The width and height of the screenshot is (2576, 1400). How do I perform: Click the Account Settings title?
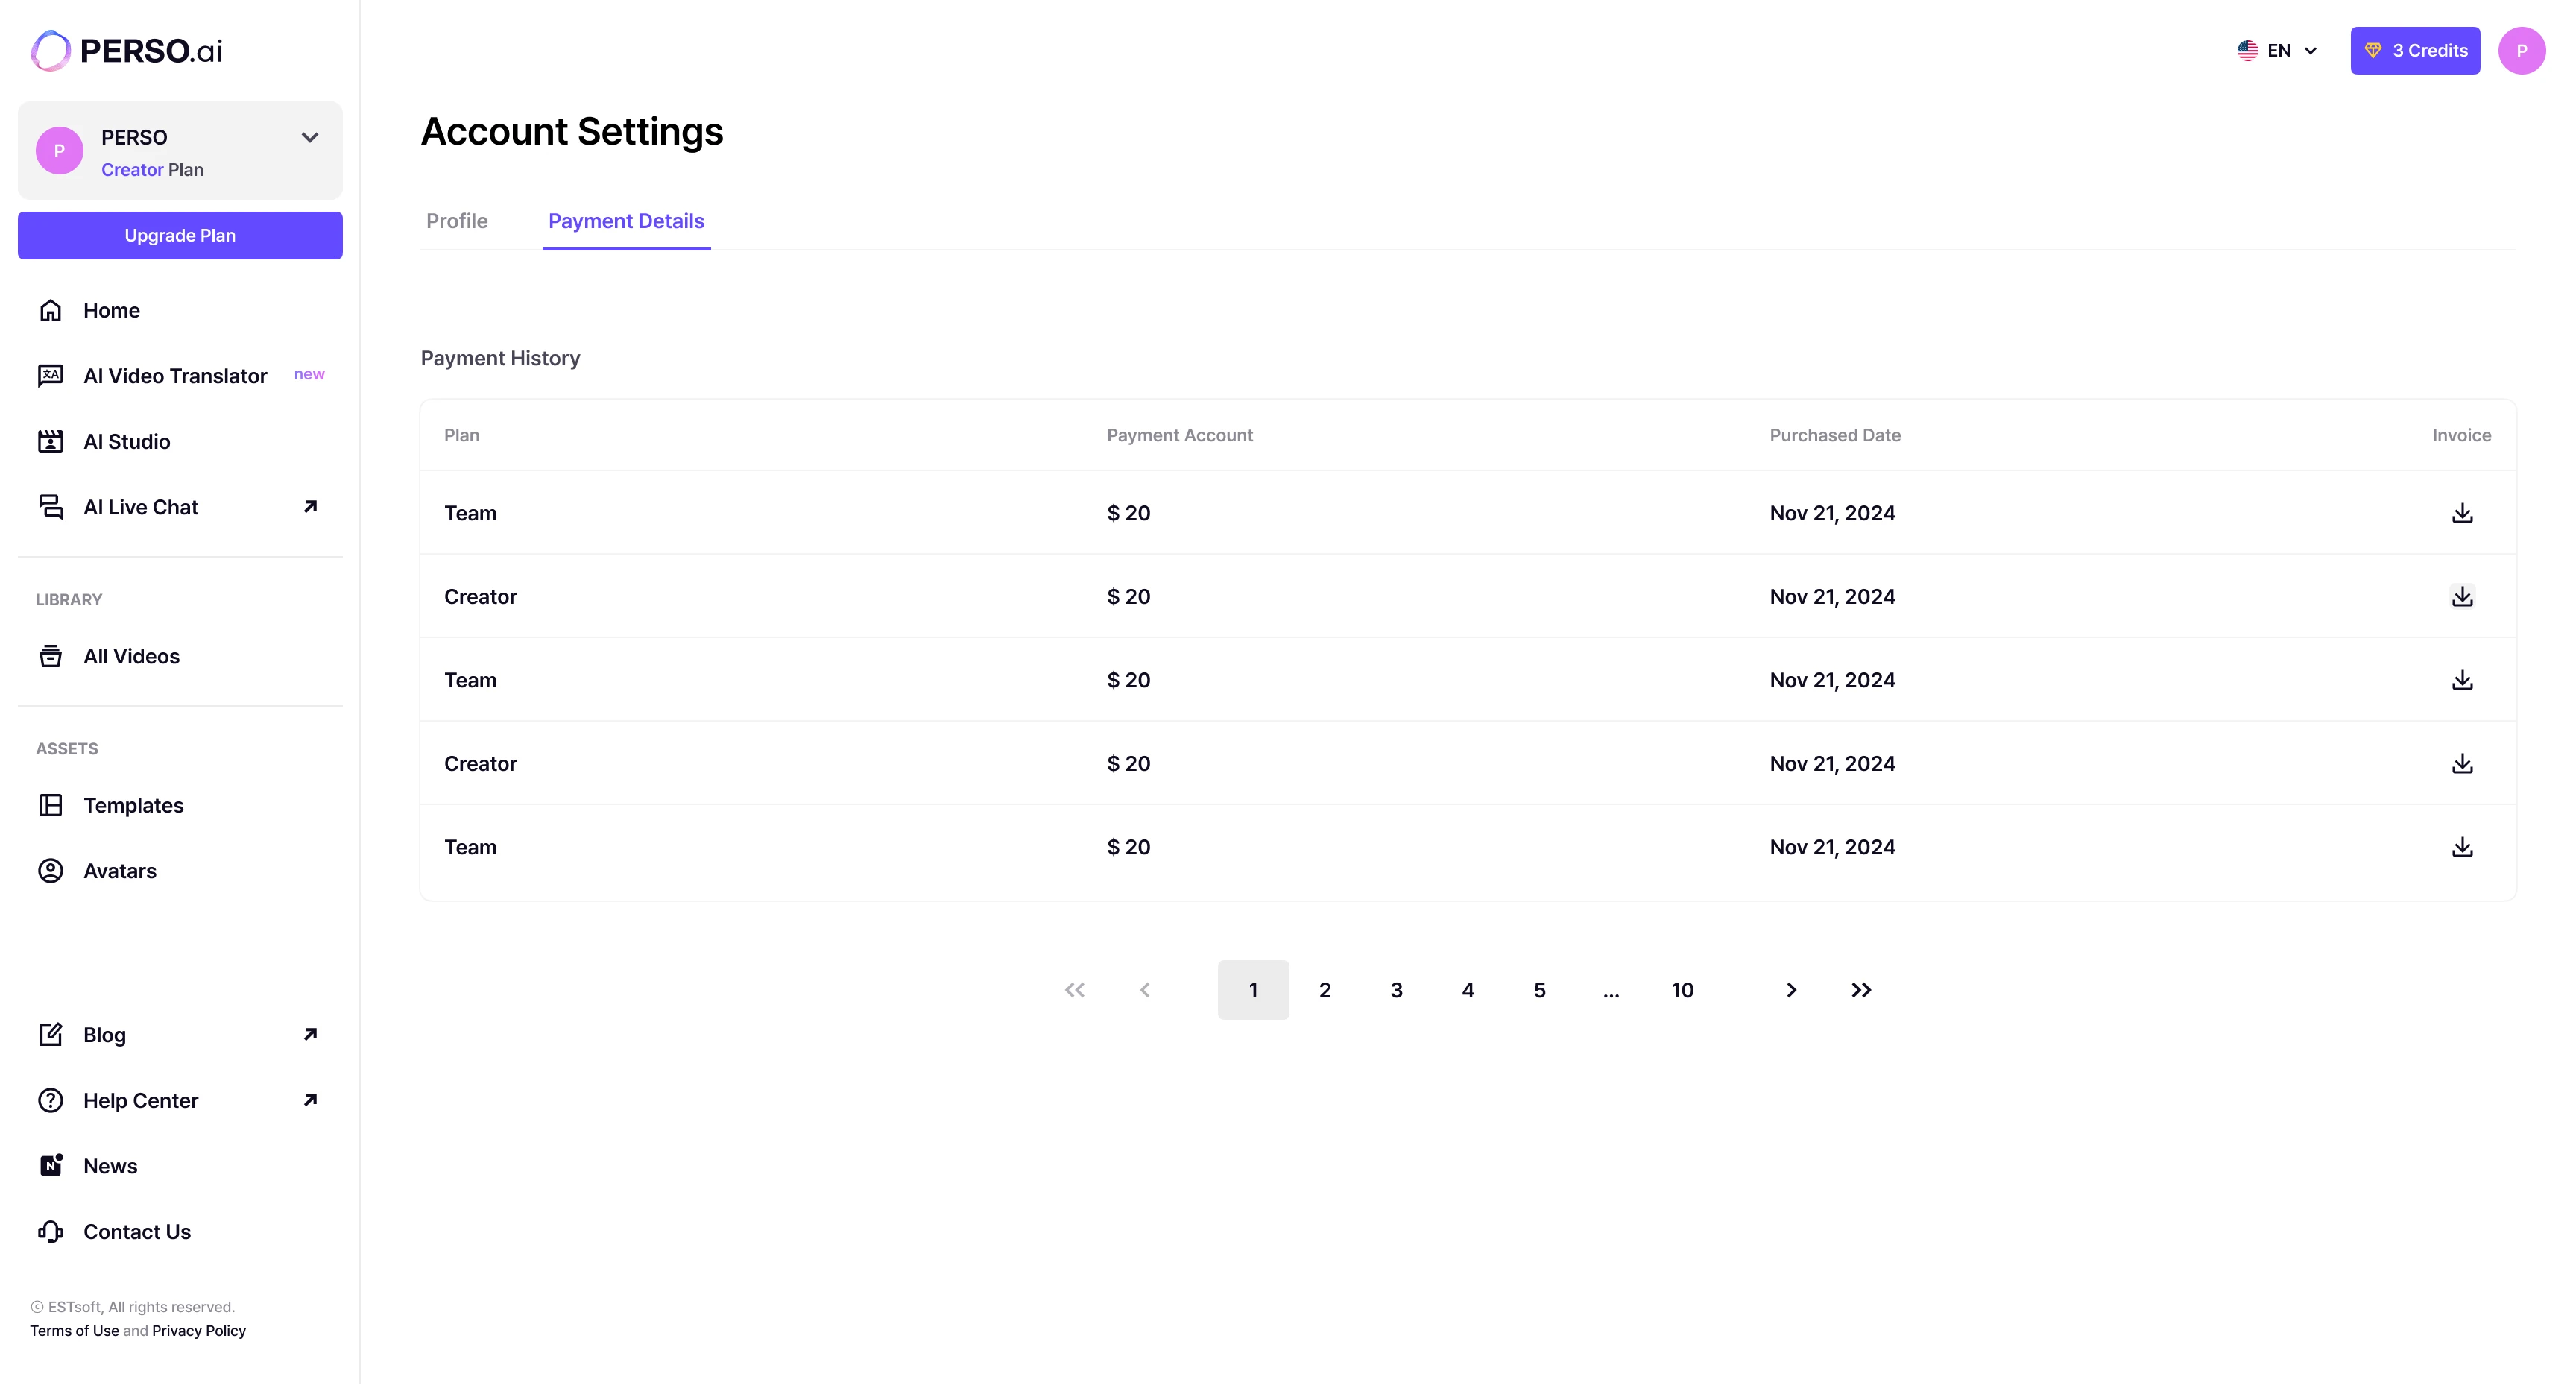(x=572, y=132)
